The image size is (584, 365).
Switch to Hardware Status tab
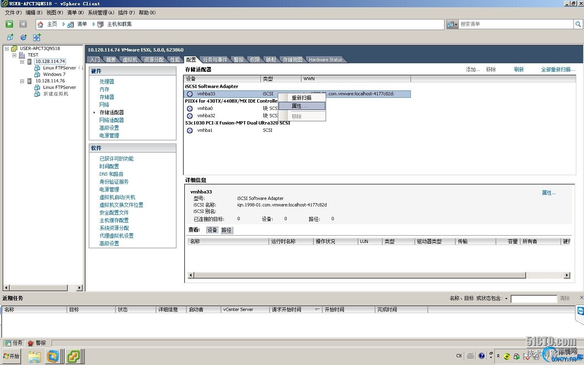(325, 60)
